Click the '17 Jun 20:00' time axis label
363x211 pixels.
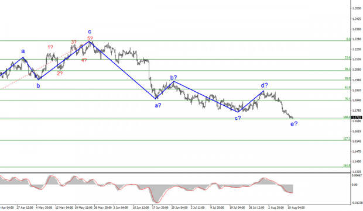tap(160, 207)
